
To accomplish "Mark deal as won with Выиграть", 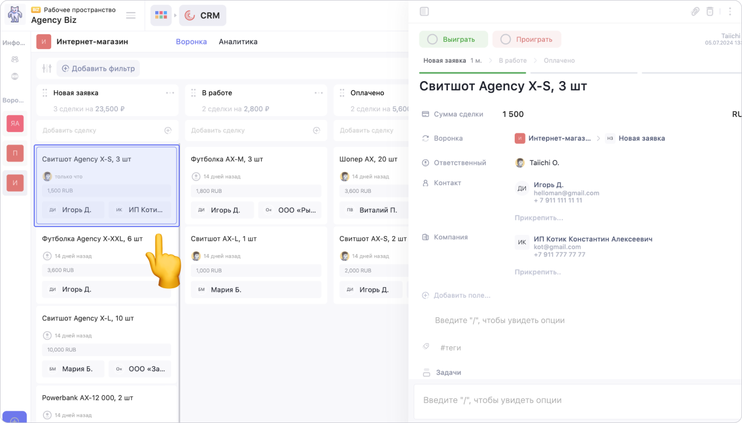I will 453,39.
